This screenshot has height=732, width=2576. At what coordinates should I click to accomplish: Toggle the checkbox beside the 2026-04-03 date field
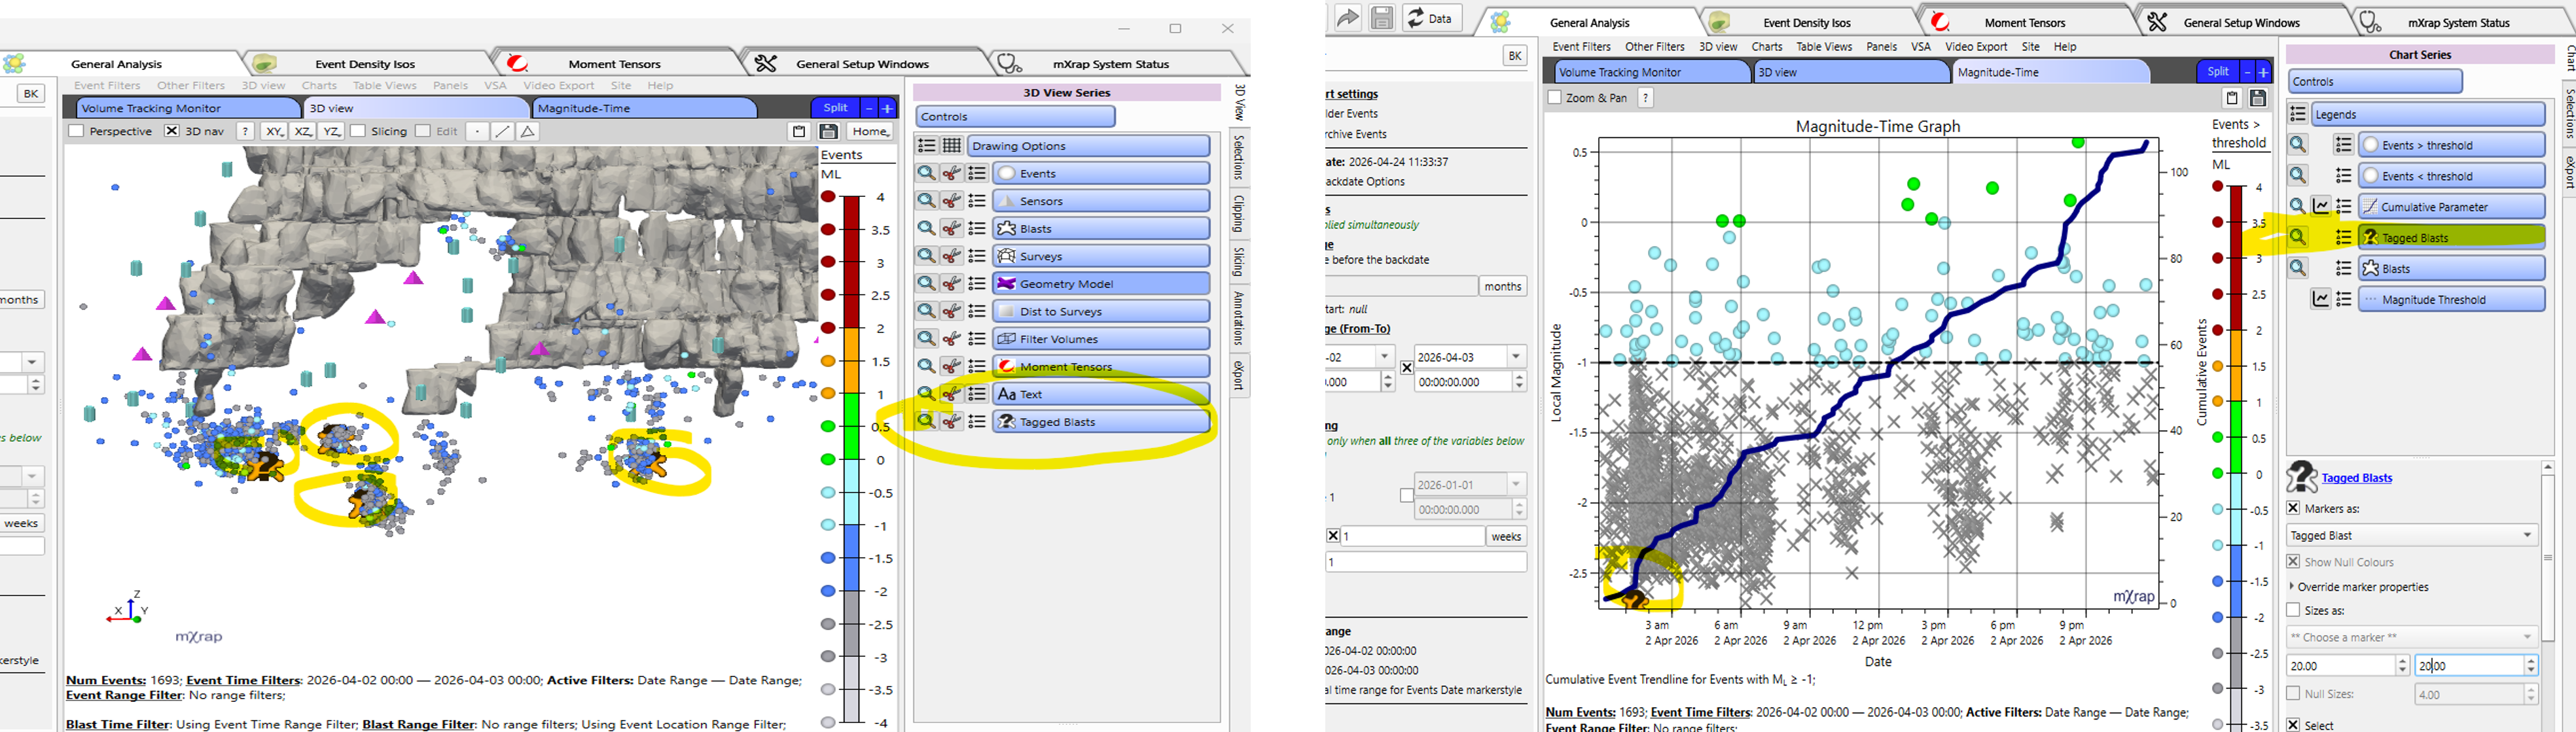coord(1407,368)
